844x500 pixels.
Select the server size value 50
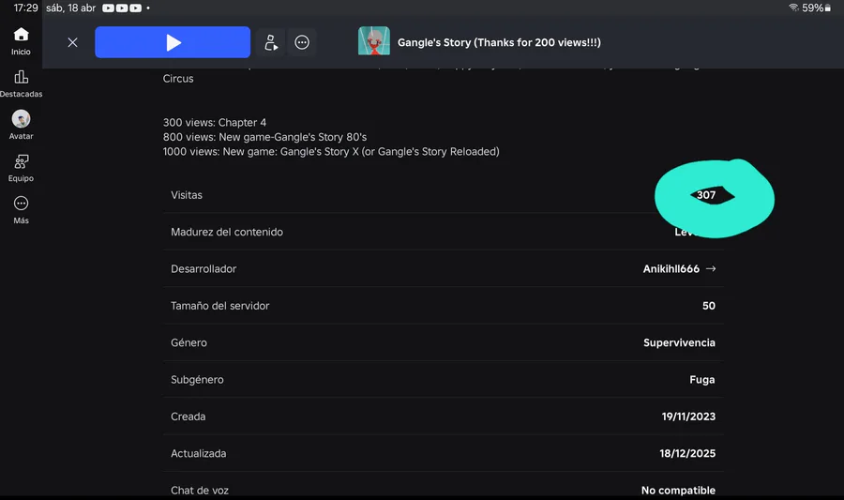[x=709, y=306]
